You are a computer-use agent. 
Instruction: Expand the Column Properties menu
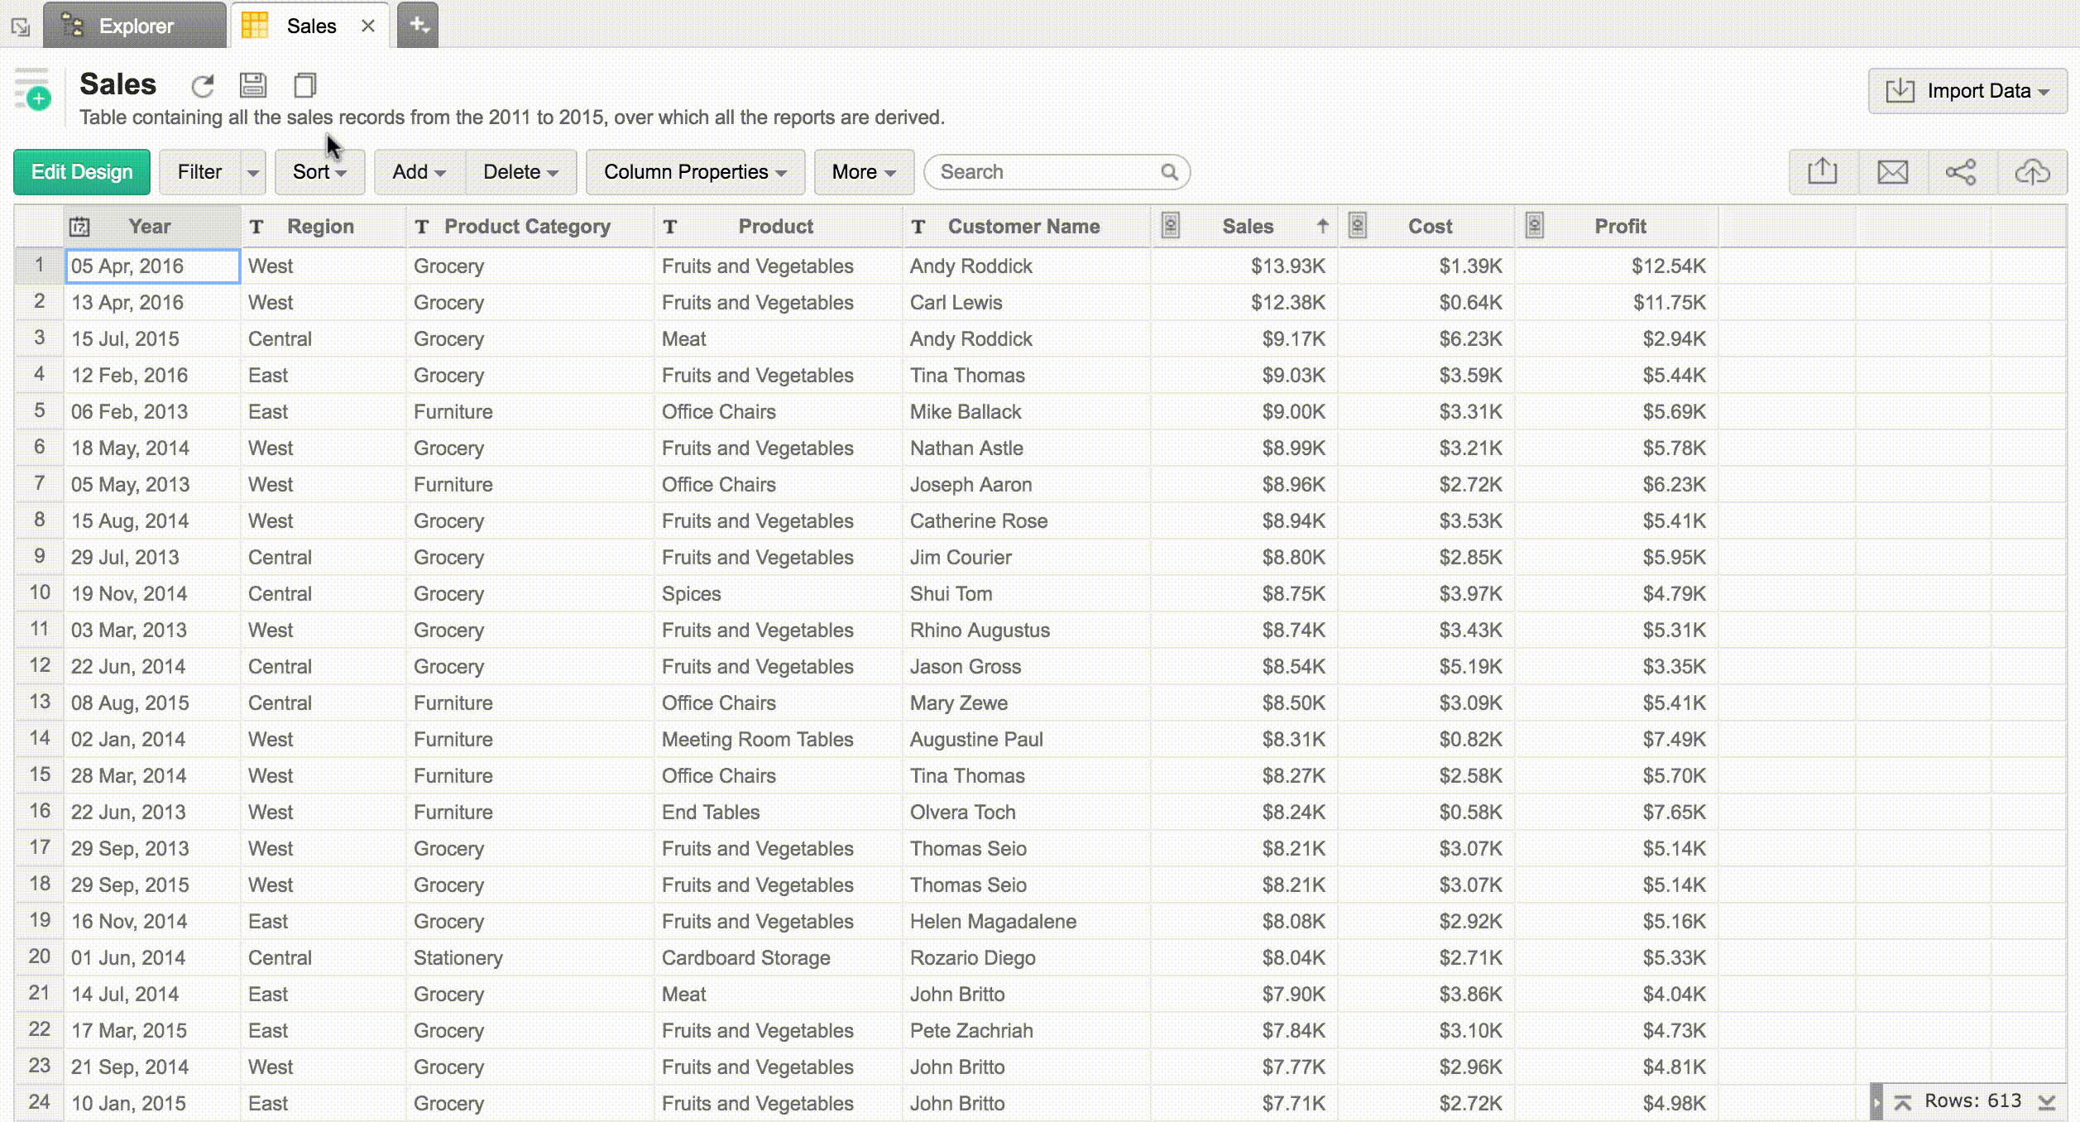coord(694,172)
